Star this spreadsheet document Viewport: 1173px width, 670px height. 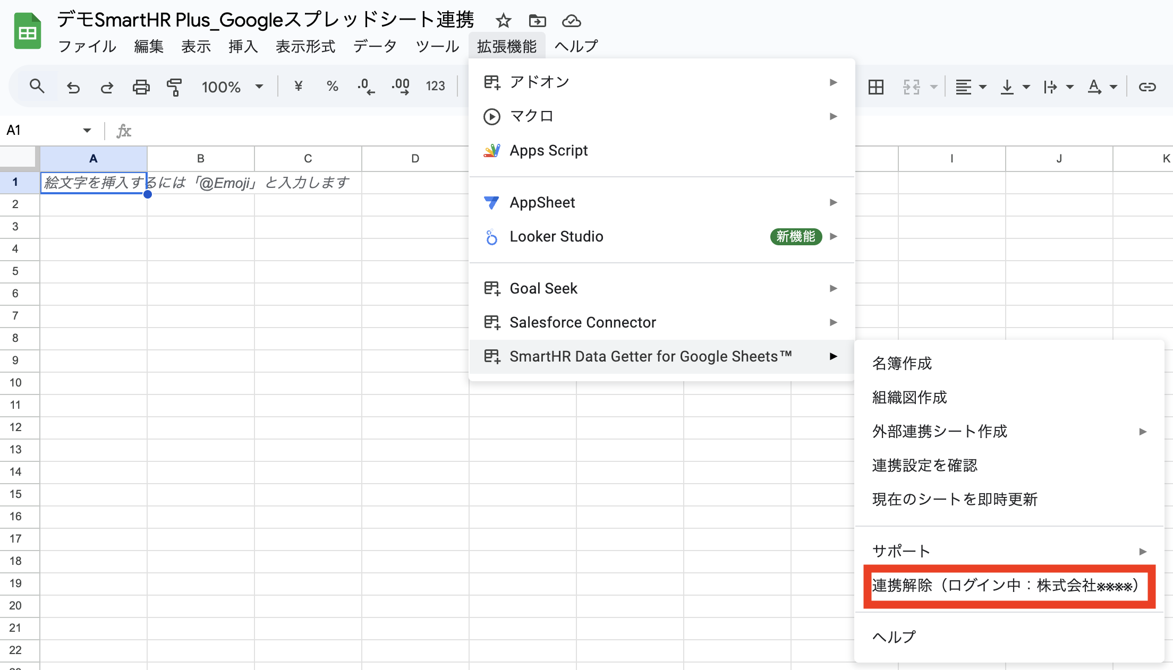coord(503,21)
